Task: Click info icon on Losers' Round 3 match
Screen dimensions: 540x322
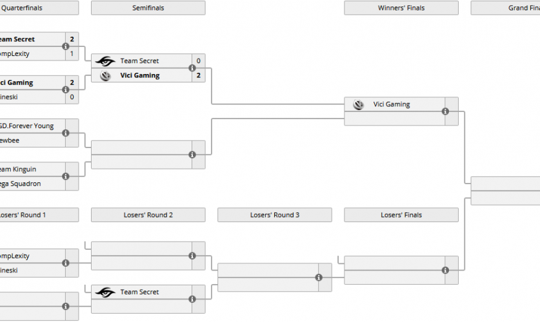Action: [x=319, y=278]
